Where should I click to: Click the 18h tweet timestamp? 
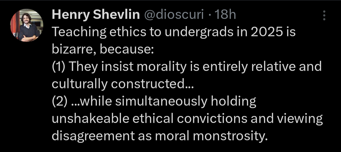click(225, 15)
